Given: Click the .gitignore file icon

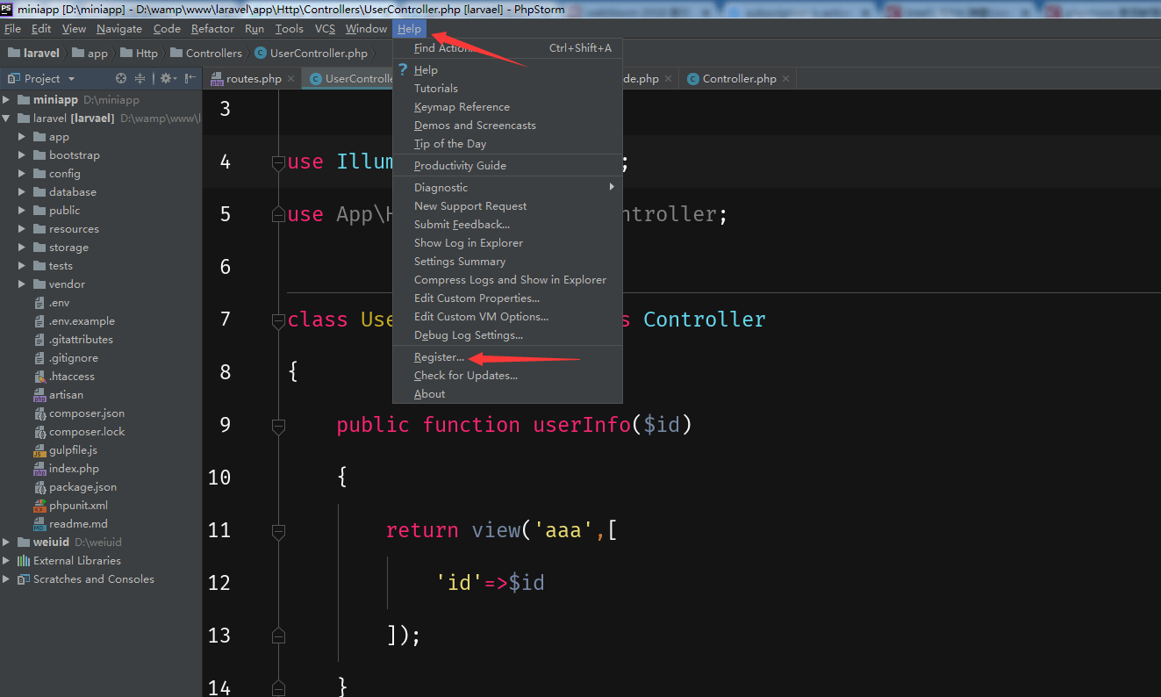Looking at the screenshot, I should click(40, 358).
